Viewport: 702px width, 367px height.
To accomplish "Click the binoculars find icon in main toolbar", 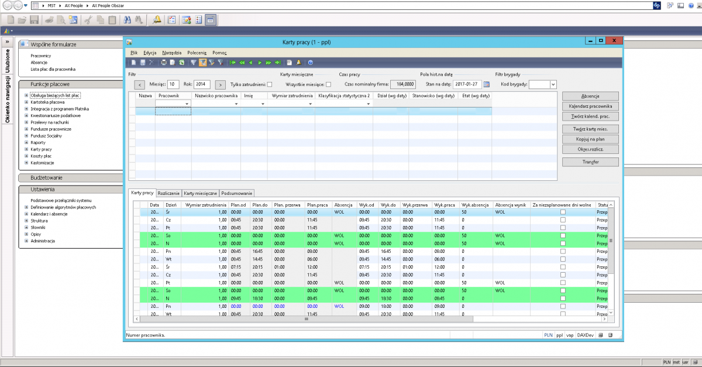I will 126,19.
